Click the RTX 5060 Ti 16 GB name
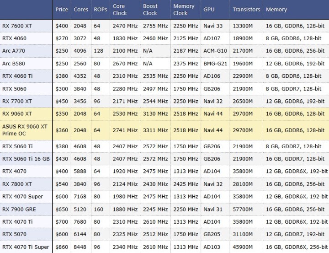 (26, 159)
